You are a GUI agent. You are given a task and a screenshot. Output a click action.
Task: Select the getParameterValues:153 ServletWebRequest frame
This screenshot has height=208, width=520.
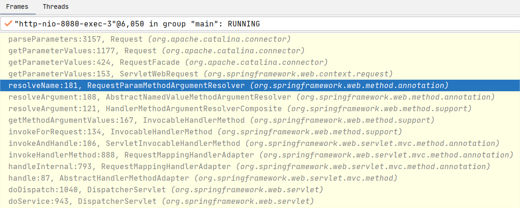pos(200,74)
